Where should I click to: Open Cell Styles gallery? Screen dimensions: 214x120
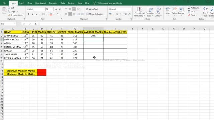pyautogui.click(x=158, y=12)
